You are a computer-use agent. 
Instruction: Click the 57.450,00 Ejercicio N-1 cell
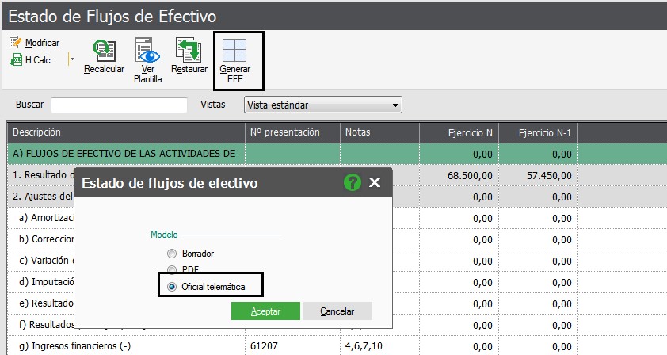(538, 175)
